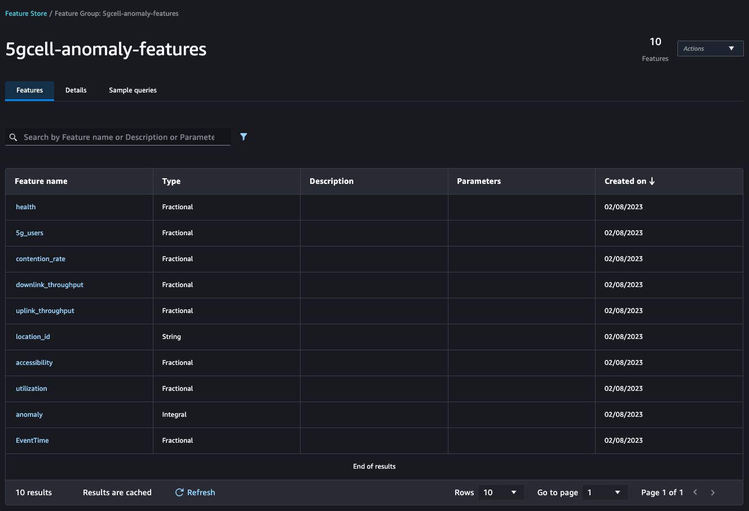The image size is (749, 511).
Task: Click the search magnifier icon
Action: (13, 137)
